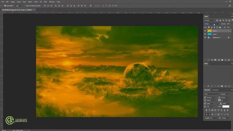Switch to the Layers panel tab

206,16
